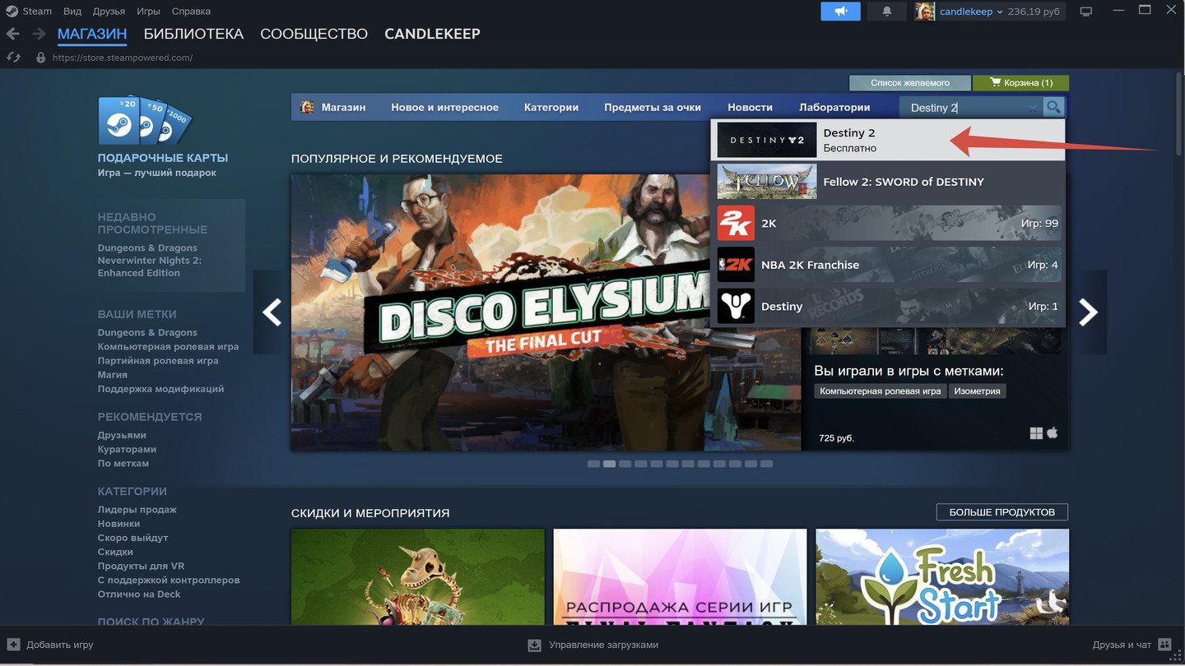Screen dimensions: 1185x666
Task: Open the Fresh Start sale thumbnail
Action: [942, 576]
